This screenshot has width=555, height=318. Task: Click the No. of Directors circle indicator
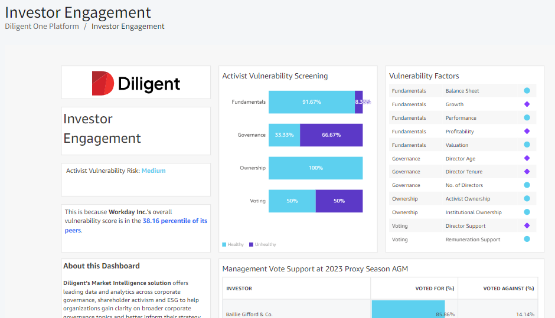coord(527,185)
